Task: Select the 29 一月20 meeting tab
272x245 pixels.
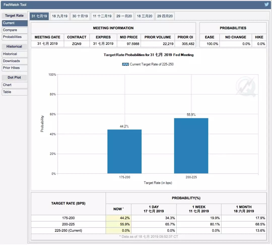Action: [x=124, y=16]
